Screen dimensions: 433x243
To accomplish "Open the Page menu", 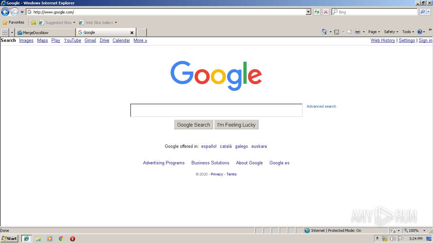I will (374, 32).
